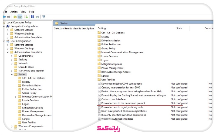Select Don't run specified Windows applications
The width and height of the screenshot is (216, 135).
click(x=124, y=111)
